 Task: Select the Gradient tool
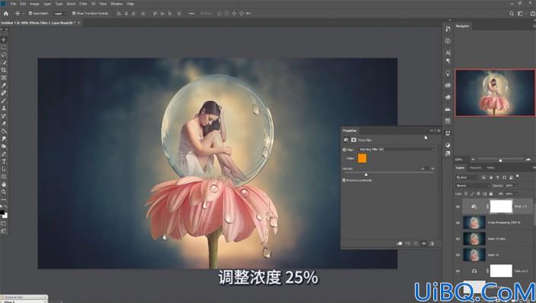(x=4, y=131)
